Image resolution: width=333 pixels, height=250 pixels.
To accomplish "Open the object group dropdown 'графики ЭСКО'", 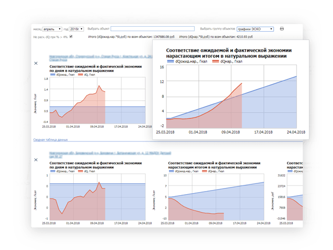I will 255,29.
